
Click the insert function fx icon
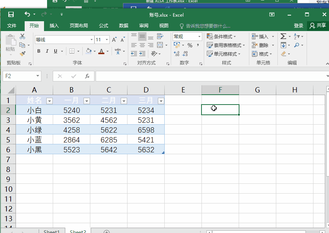[87, 76]
